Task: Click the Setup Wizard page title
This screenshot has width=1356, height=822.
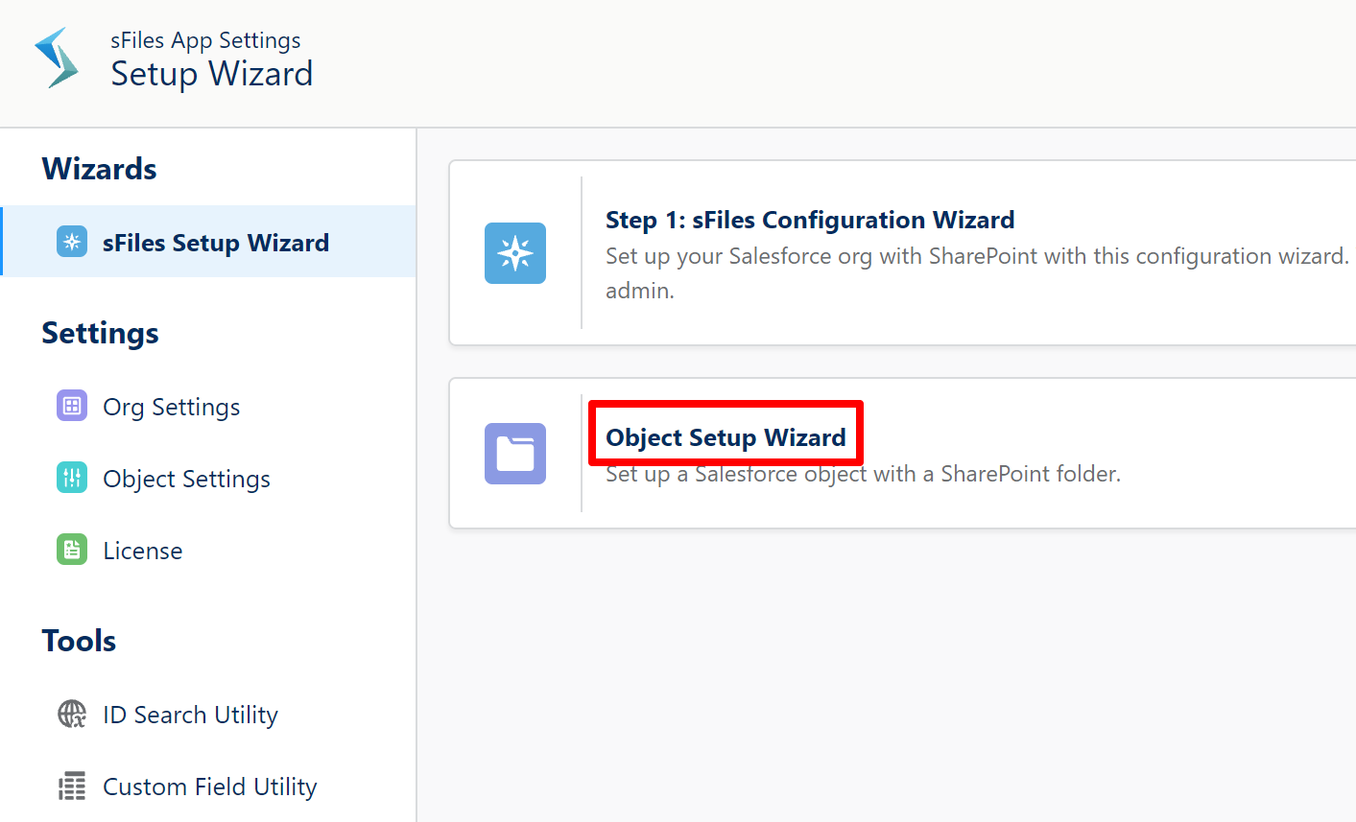Action: 212,74
